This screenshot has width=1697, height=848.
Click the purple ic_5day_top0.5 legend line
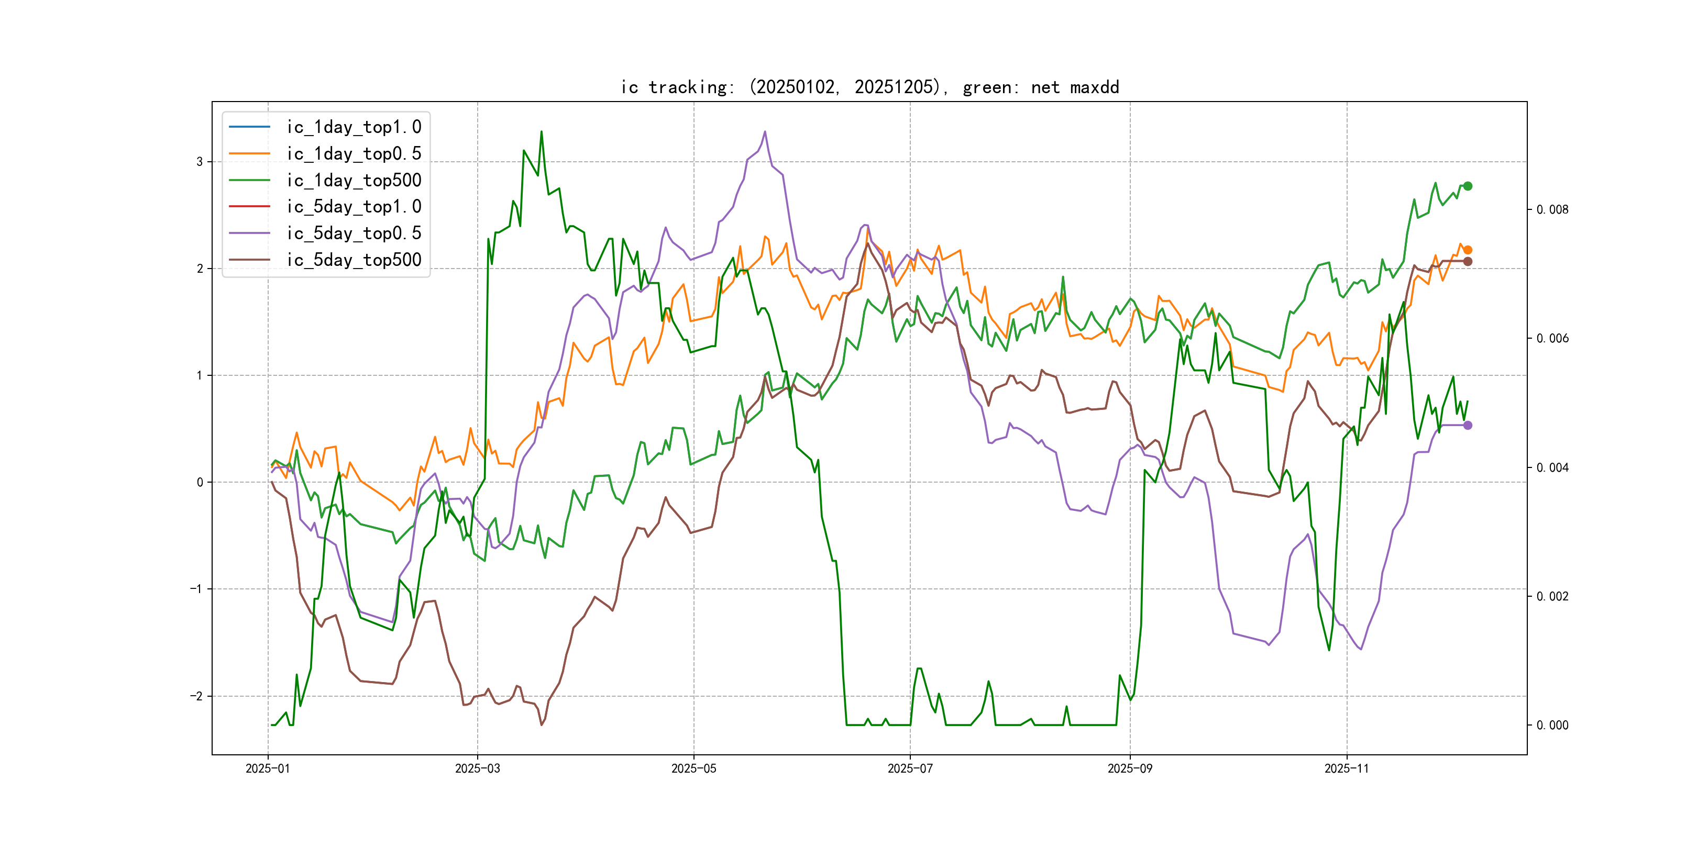pyautogui.click(x=249, y=233)
